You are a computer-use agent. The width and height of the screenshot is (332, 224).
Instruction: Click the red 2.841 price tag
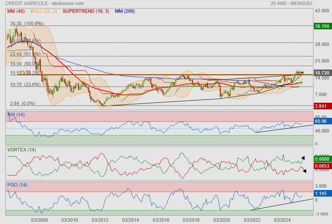(x=322, y=106)
